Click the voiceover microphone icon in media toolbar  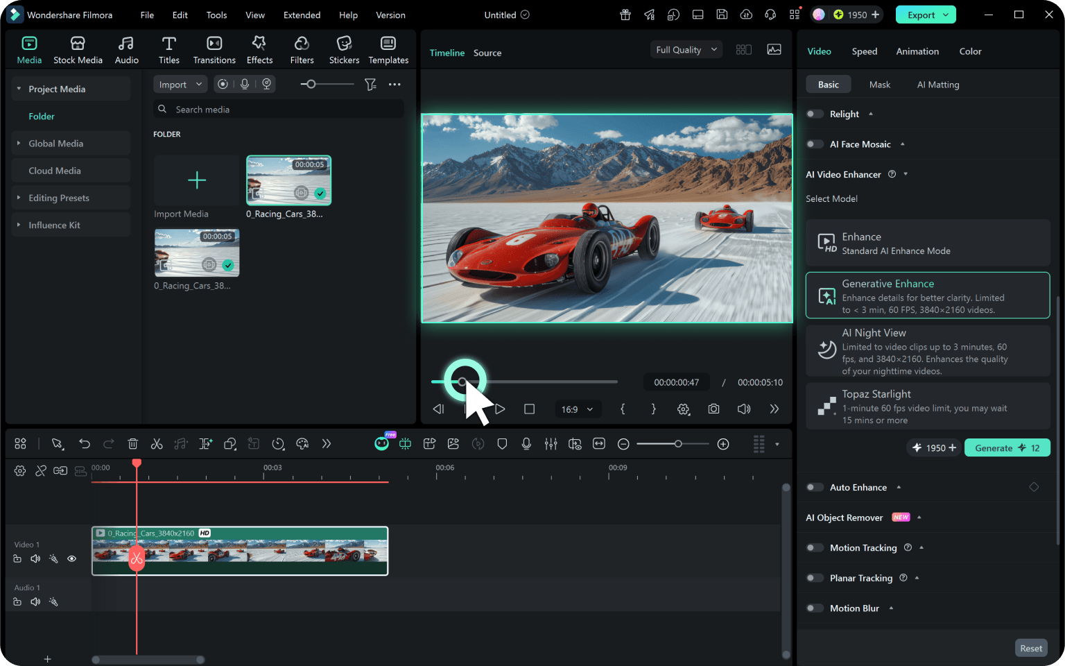point(245,84)
